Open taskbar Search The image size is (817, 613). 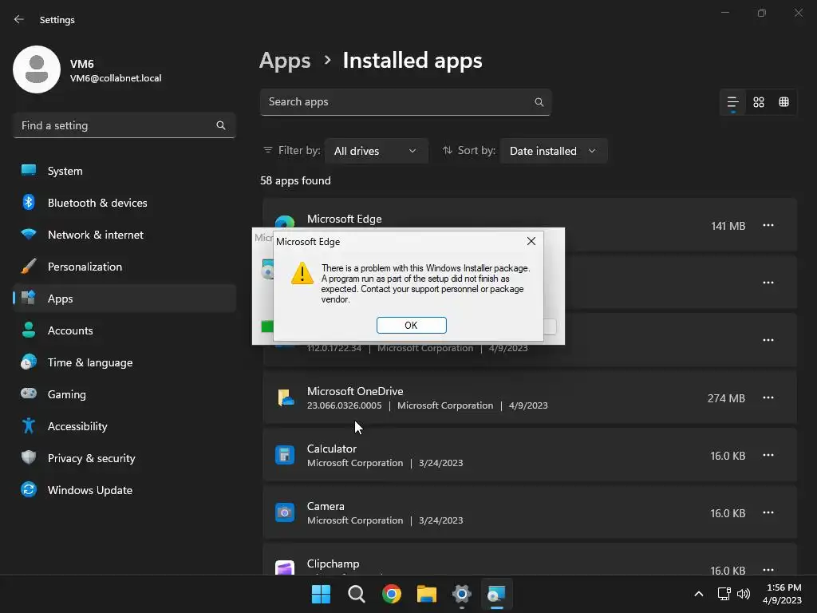point(357,594)
